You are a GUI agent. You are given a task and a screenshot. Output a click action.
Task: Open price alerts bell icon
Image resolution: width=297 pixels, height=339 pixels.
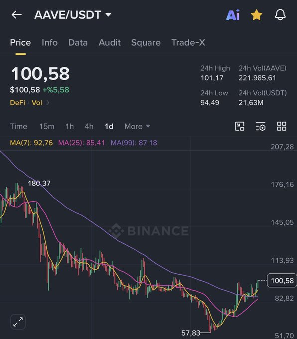[x=280, y=15]
